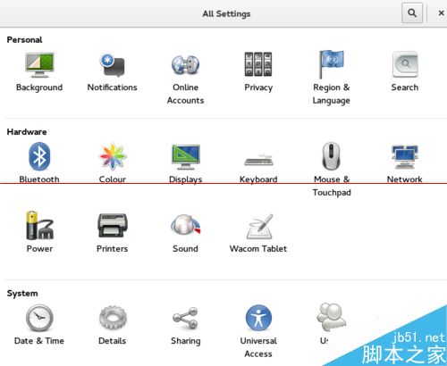The height and width of the screenshot is (366, 447).
Task: Close the All Settings window
Action: [441, 13]
